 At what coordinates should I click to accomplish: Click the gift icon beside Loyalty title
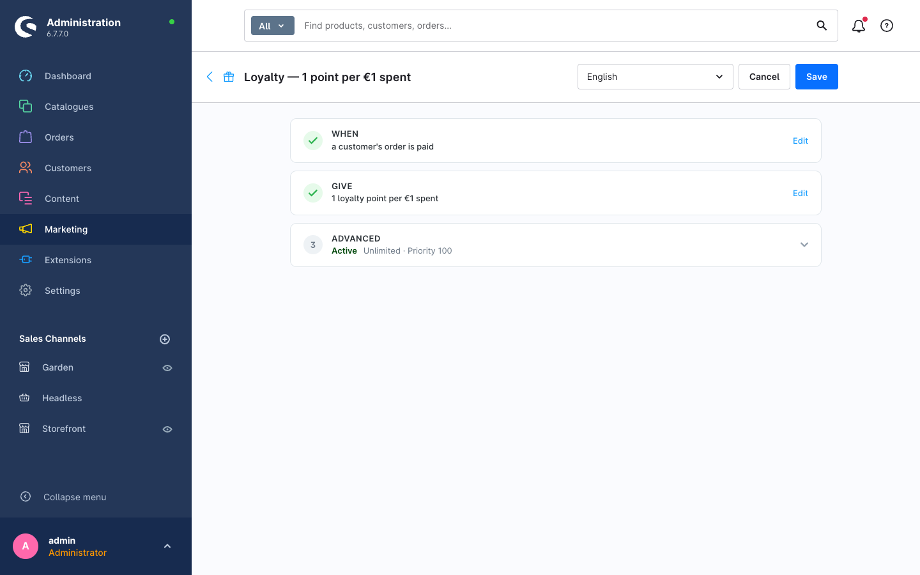[229, 77]
